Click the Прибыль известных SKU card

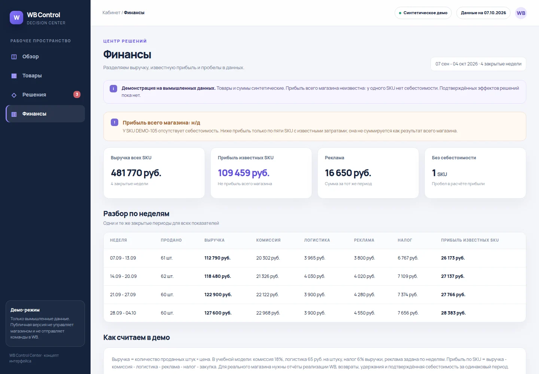261,173
